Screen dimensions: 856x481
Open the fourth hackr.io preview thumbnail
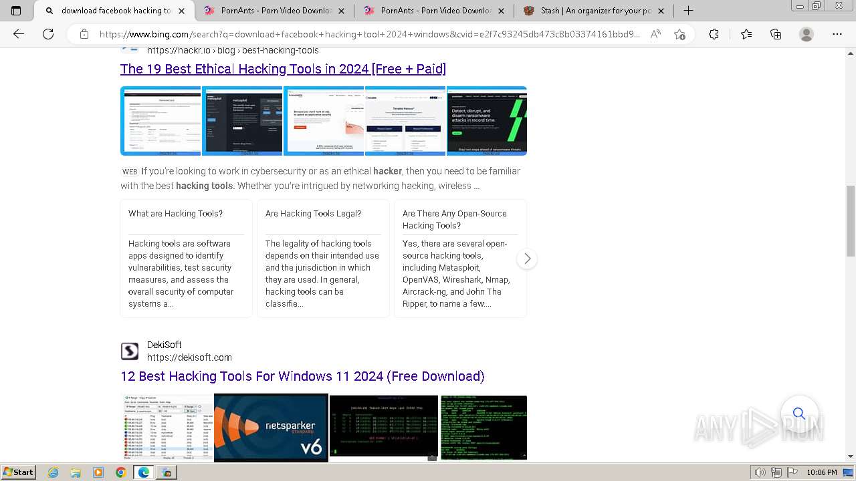(405, 121)
